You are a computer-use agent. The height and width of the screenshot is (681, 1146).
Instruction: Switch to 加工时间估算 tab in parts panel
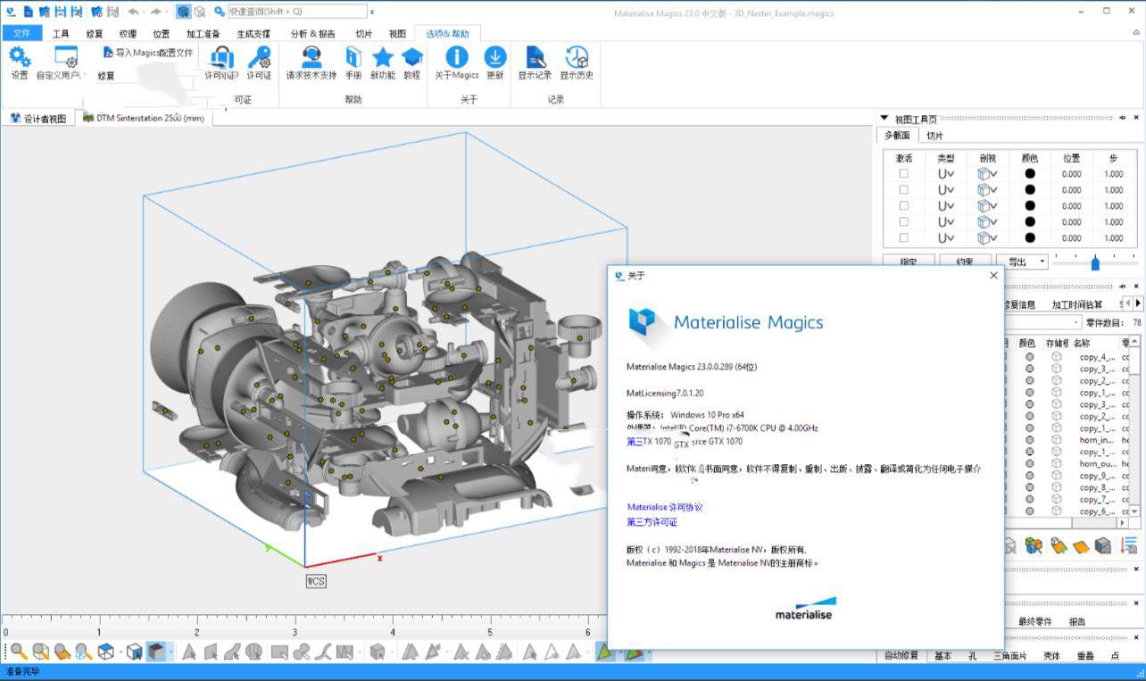tap(1075, 304)
